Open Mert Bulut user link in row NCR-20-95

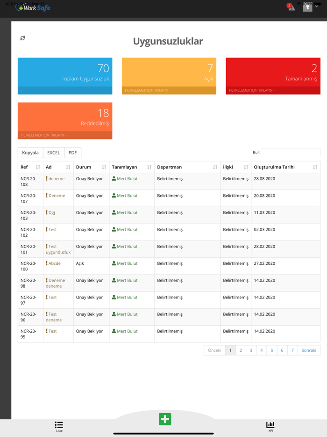pos(127,331)
